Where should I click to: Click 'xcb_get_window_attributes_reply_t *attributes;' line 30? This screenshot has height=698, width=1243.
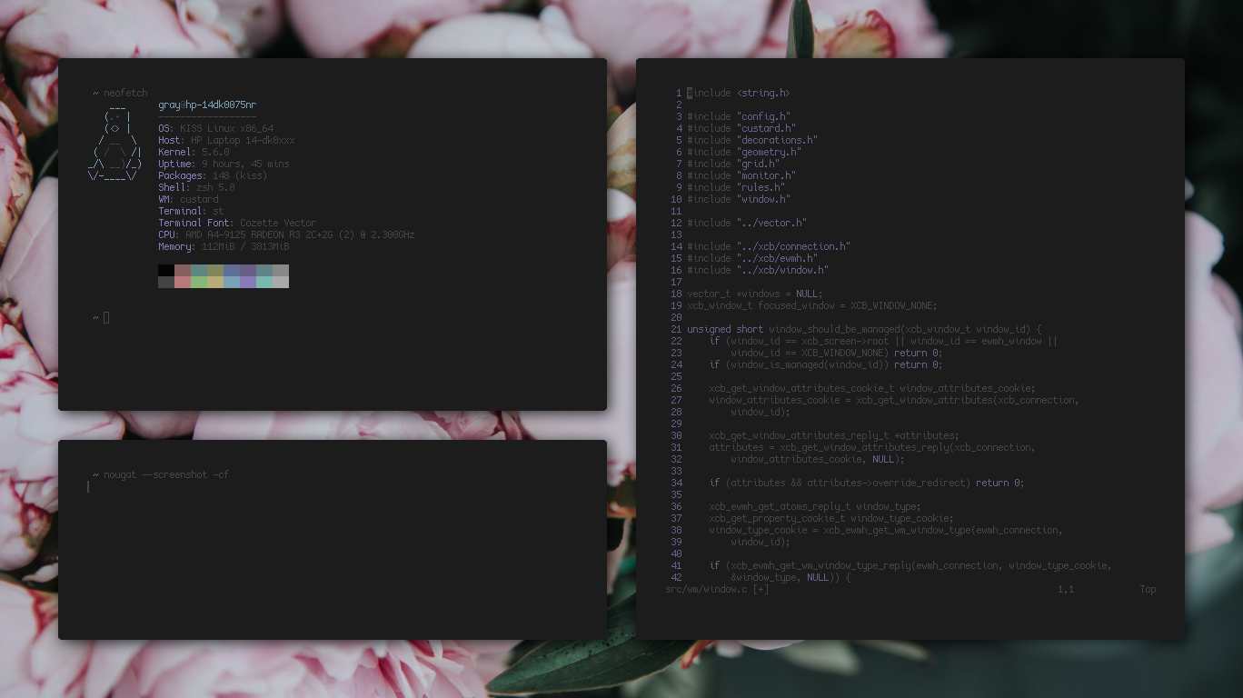click(x=834, y=435)
